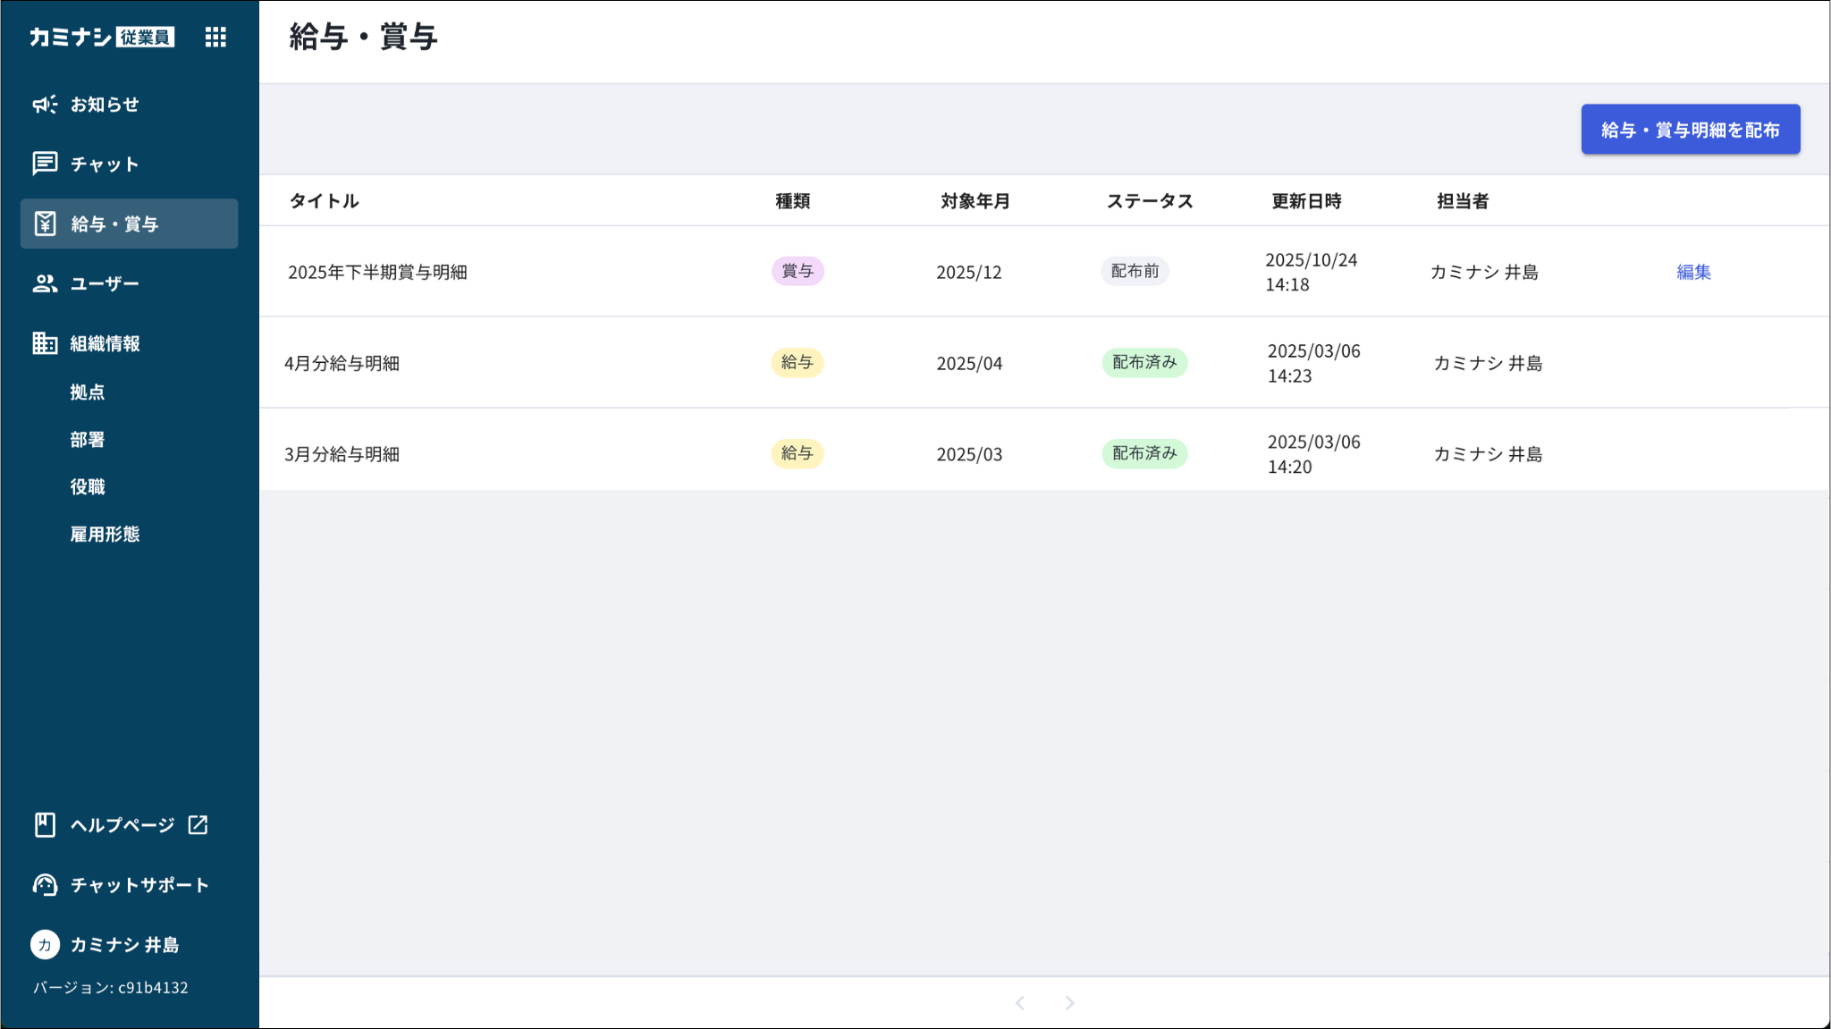Open 拠点 submenu item
The height and width of the screenshot is (1029, 1831).
click(x=88, y=392)
